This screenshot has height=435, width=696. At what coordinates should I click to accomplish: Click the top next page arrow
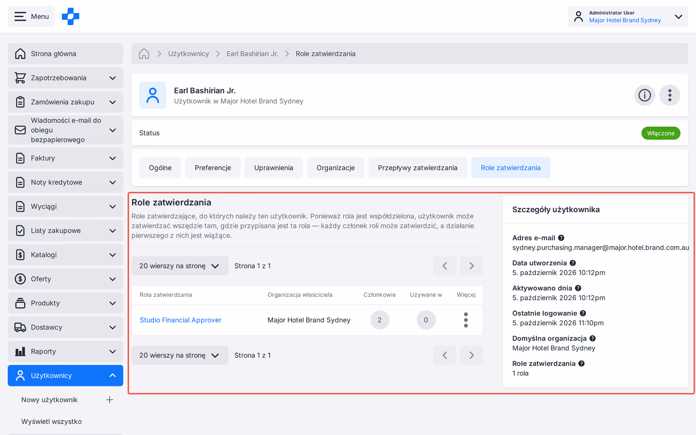tap(471, 266)
